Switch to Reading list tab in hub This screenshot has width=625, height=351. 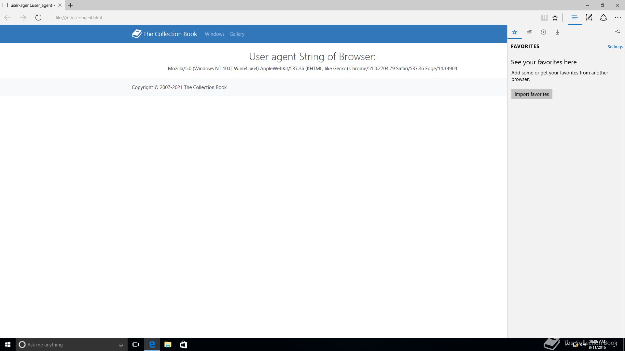point(529,32)
